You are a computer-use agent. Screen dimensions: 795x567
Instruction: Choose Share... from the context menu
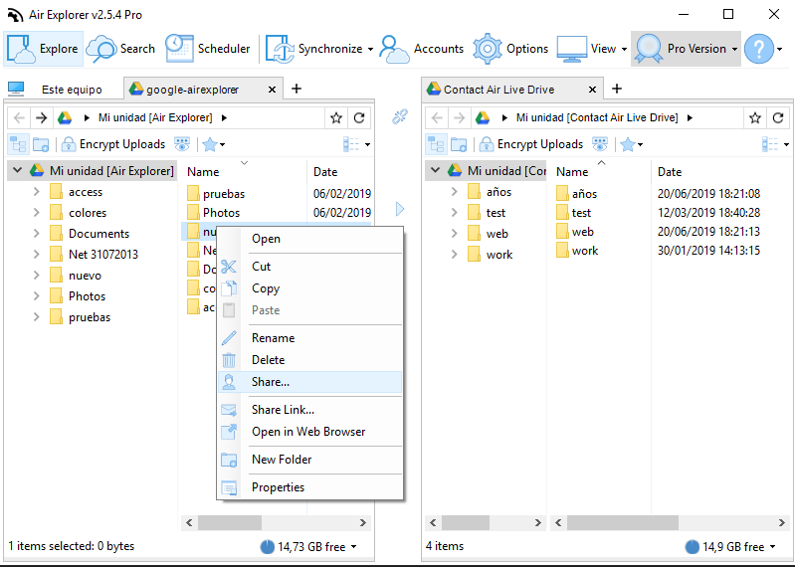click(309, 382)
